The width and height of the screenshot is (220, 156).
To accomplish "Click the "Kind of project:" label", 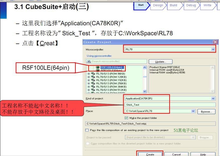I will pyautogui.click(x=95, y=98).
